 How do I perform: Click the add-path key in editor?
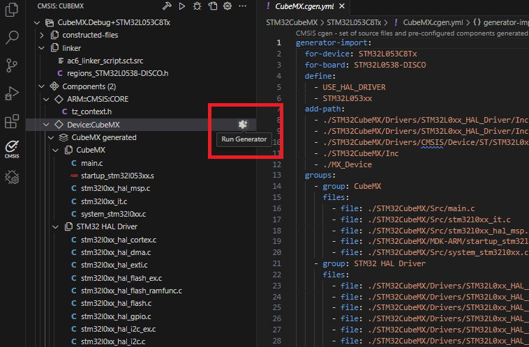pyautogui.click(x=322, y=109)
